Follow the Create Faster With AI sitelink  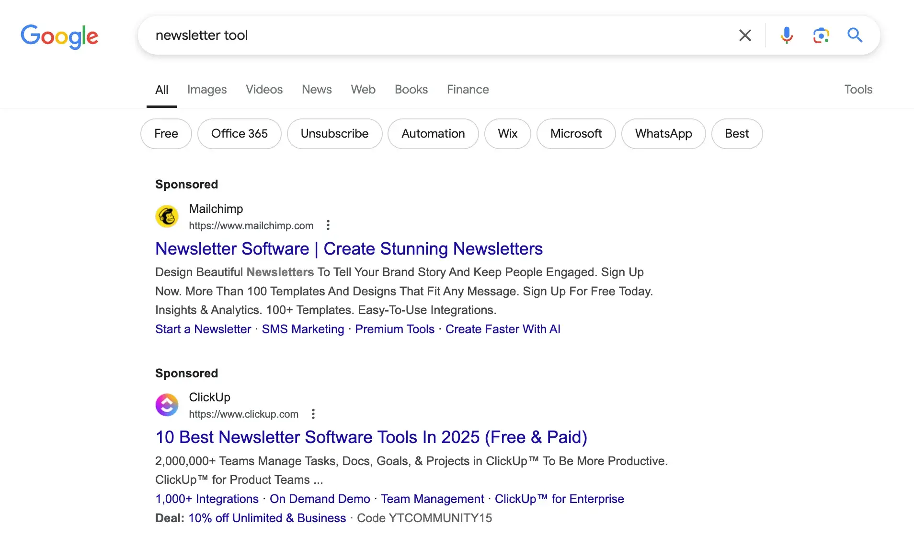coord(503,329)
